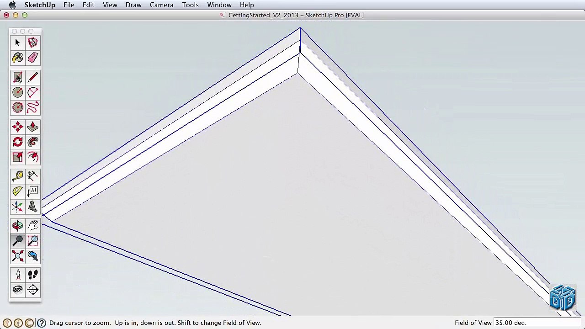This screenshot has height=329, width=585.
Task: Select the Circle tool
Action: tap(17, 93)
